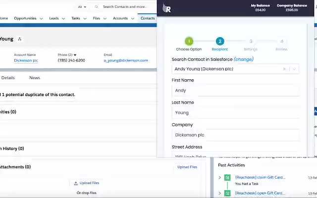Open the Tasks navigation tab
The width and height of the screenshot is (317, 198).
click(x=76, y=18)
